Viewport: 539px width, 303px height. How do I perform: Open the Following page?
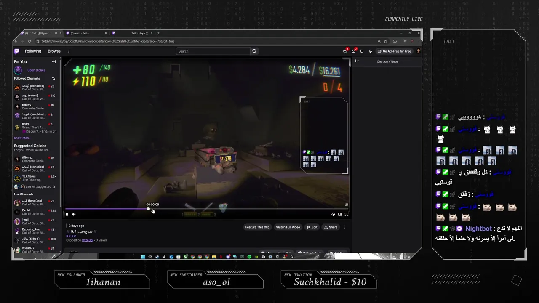click(33, 51)
